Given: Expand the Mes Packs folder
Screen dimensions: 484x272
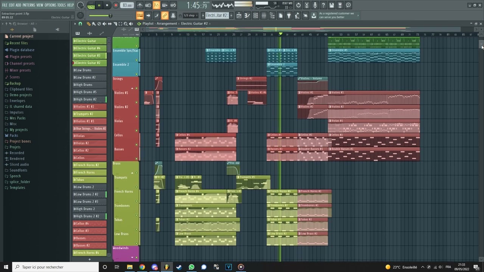Looking at the screenshot, I should (x=17, y=118).
